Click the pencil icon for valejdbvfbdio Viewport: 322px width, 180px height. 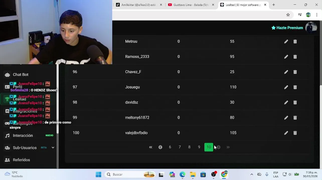(x=286, y=133)
